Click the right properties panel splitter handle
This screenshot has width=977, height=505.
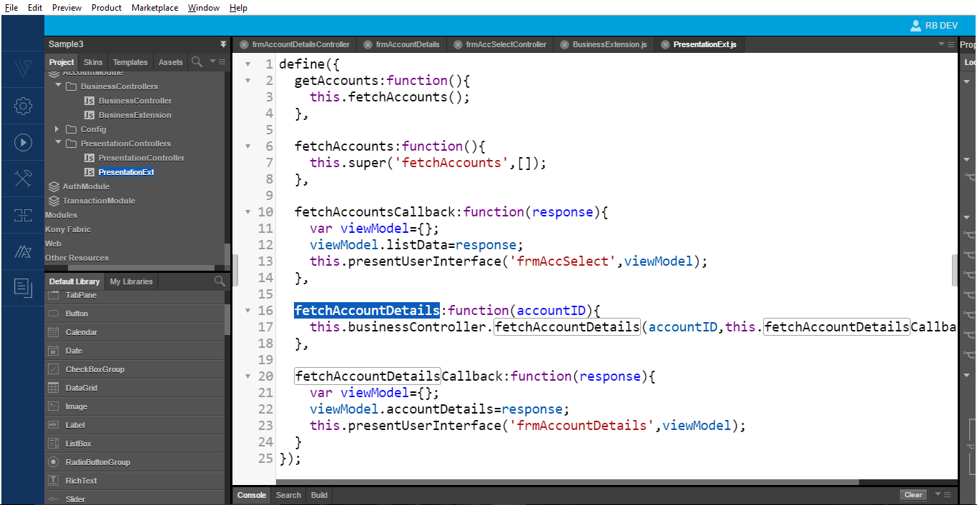point(955,270)
